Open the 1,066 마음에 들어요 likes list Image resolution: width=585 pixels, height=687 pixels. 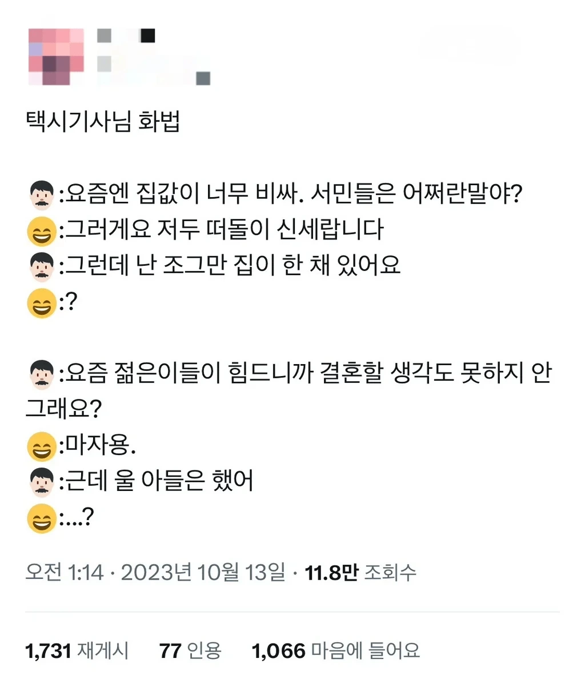click(335, 649)
